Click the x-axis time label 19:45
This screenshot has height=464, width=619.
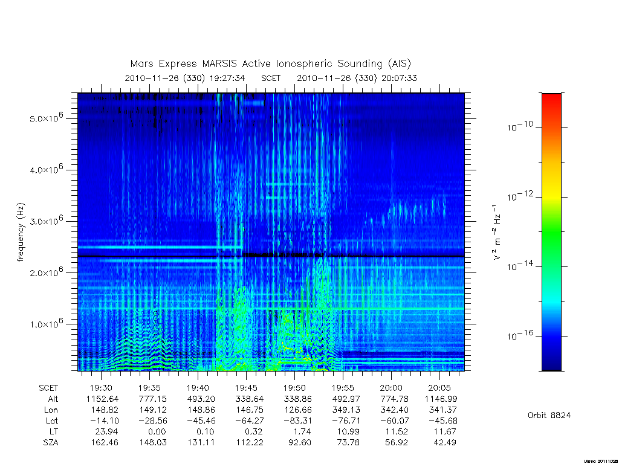[x=247, y=388]
